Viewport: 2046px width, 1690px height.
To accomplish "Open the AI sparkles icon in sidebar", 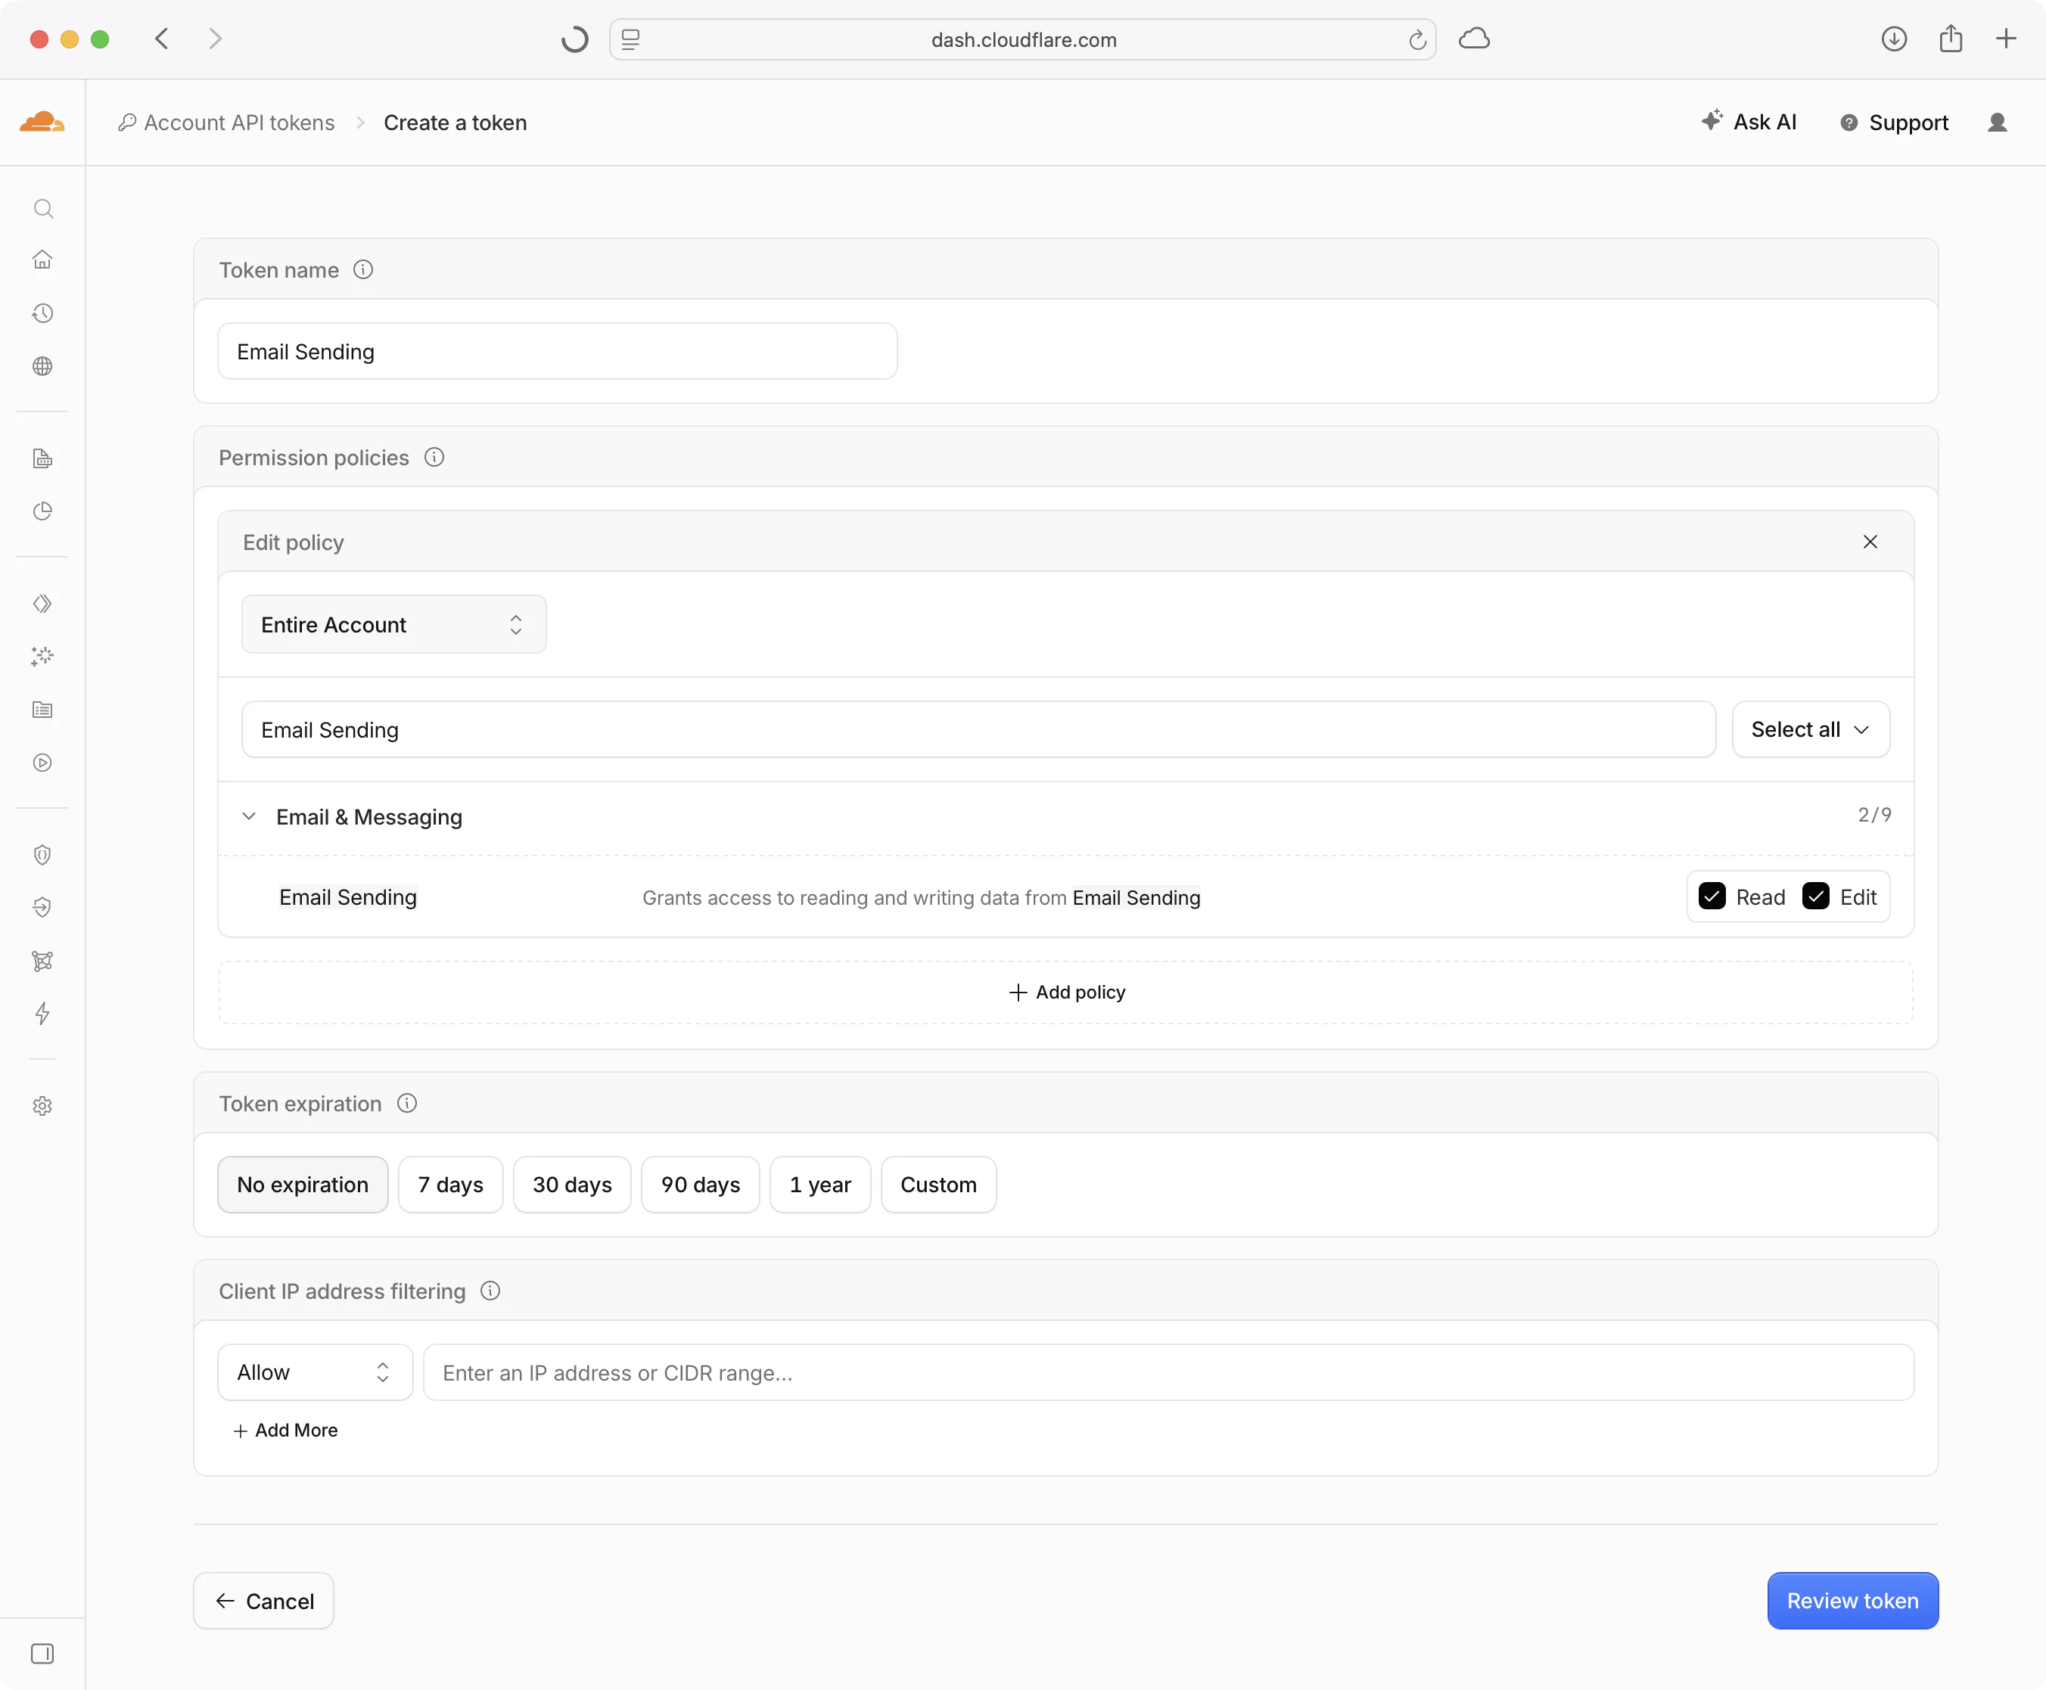I will click(43, 656).
